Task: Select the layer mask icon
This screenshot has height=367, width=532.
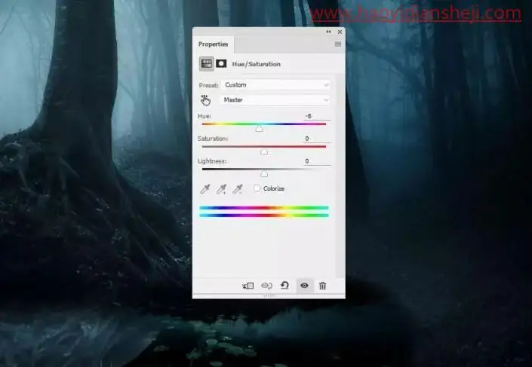Action: (x=221, y=63)
